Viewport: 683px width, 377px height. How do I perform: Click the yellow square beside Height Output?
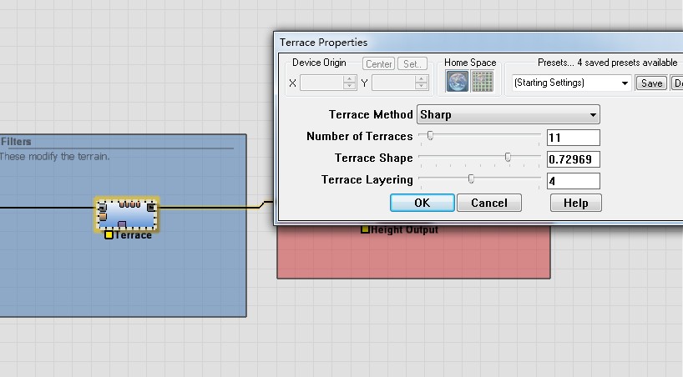coord(365,229)
